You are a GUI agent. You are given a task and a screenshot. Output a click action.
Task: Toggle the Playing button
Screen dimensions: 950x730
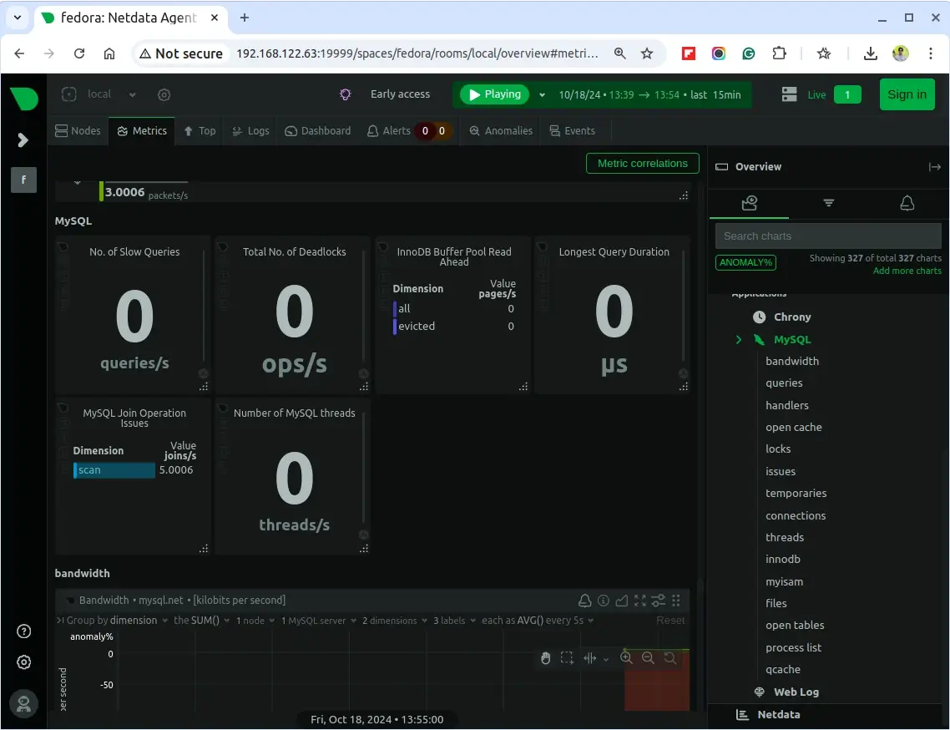click(x=494, y=94)
